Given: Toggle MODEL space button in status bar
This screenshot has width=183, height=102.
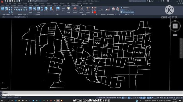Looking at the screenshot, I should click(x=119, y=98).
